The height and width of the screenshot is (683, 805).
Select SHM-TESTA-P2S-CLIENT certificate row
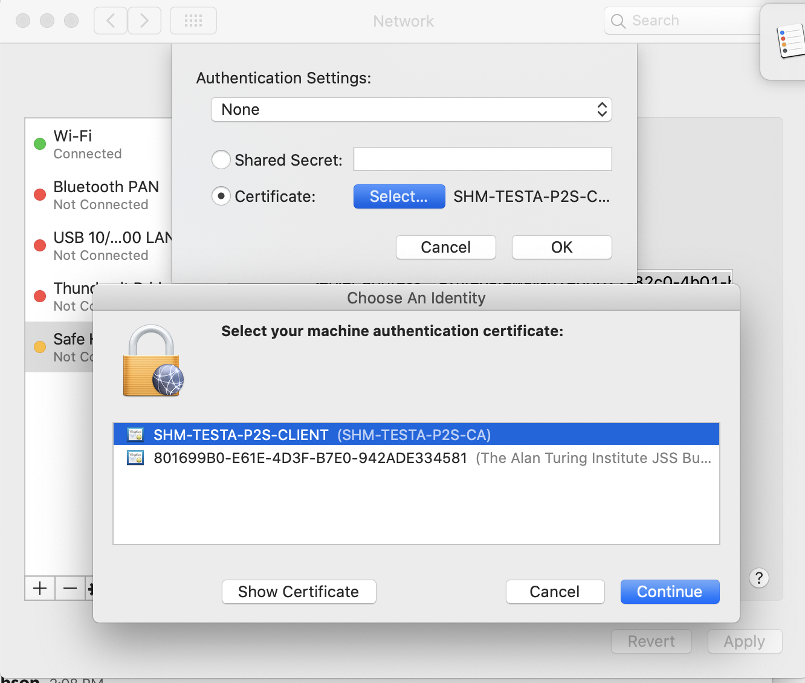click(x=416, y=435)
